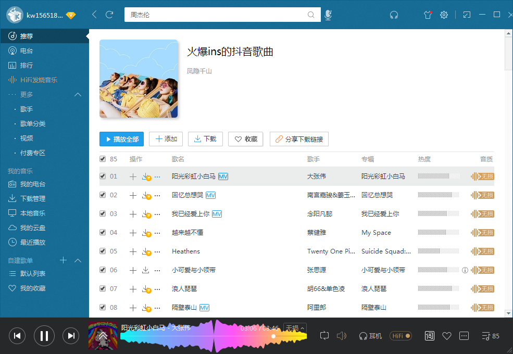Viewport: 513px width, 354px height.
Task: Toggle the loop playback mode icon
Action: [x=324, y=336]
